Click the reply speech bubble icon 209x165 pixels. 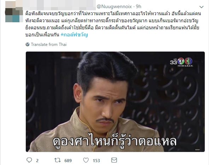point(29,160)
